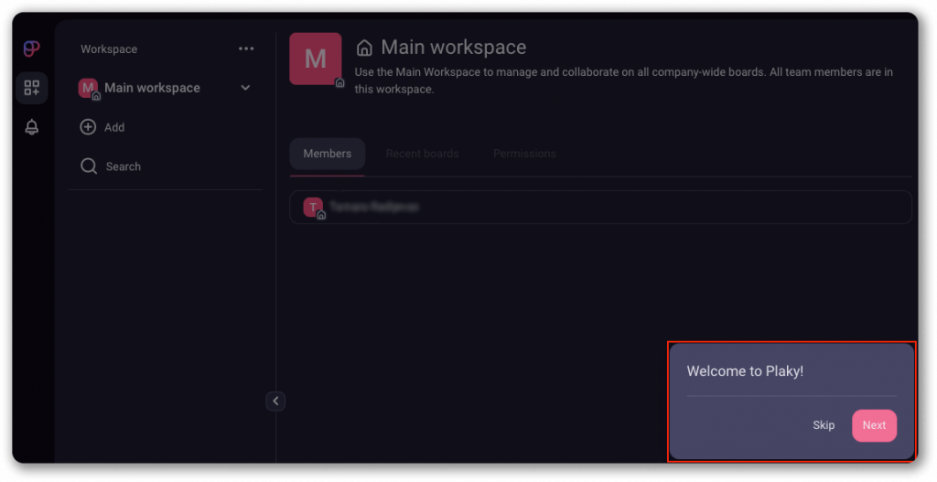Screen dimensions: 937x482
Task: Click the Search magnifier icon
Action: click(89, 166)
